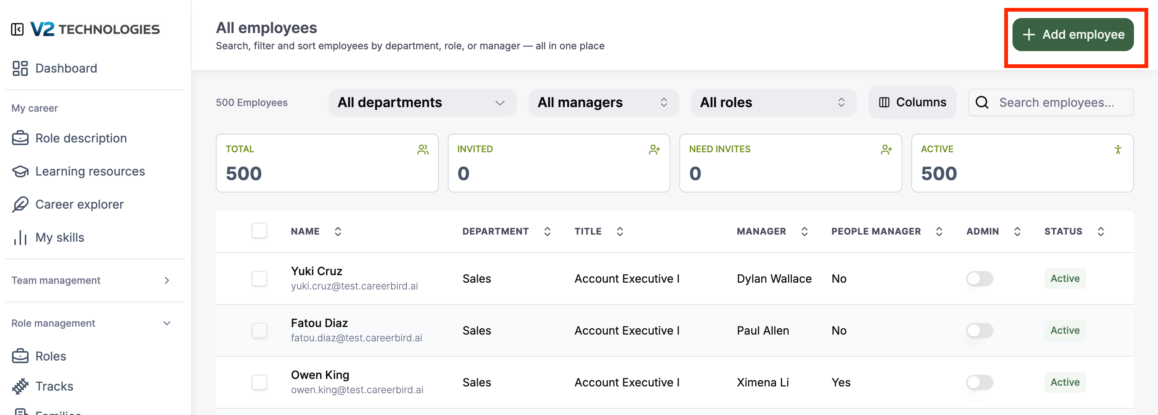Select Yuki Cruz row checkbox
This screenshot has height=415, width=1158.
[259, 279]
